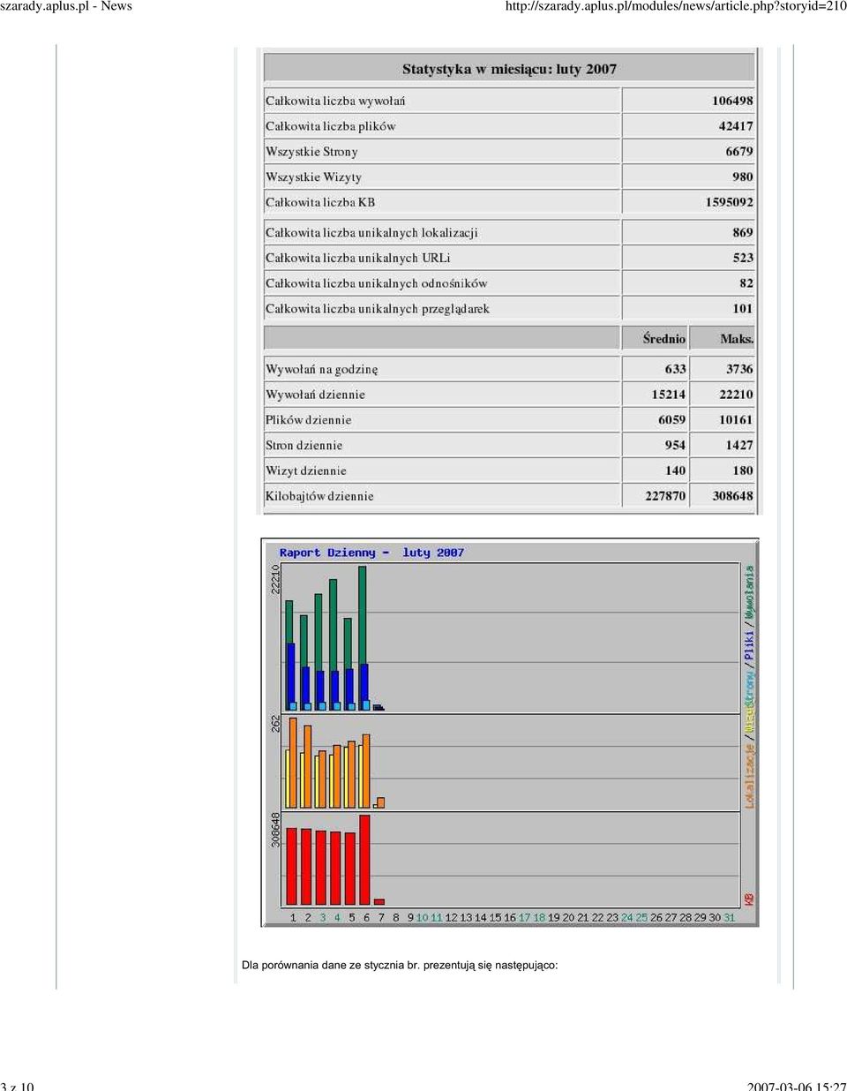Click the value 101

743,309
